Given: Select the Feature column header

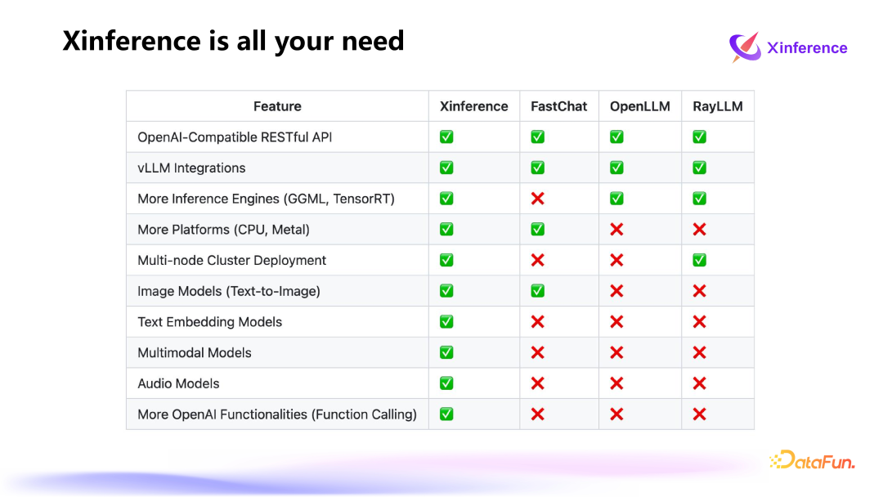Looking at the screenshot, I should point(277,106).
